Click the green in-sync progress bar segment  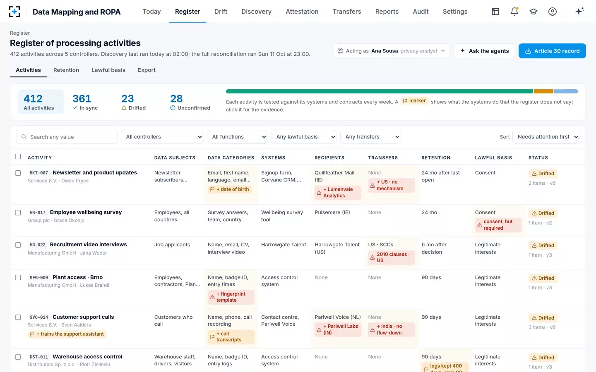click(x=380, y=91)
